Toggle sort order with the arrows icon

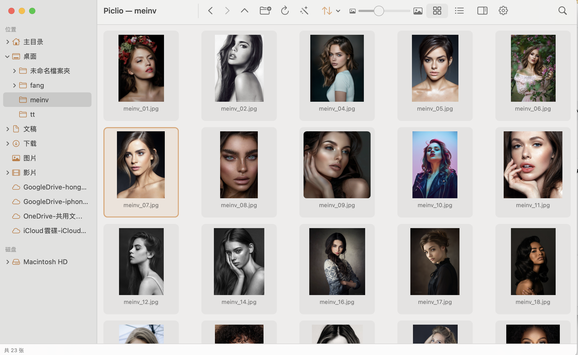[x=327, y=11]
